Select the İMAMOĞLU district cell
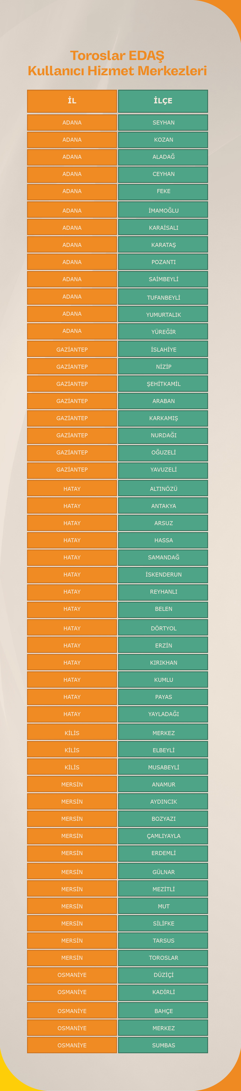This screenshot has height=1091, width=241. point(163,210)
